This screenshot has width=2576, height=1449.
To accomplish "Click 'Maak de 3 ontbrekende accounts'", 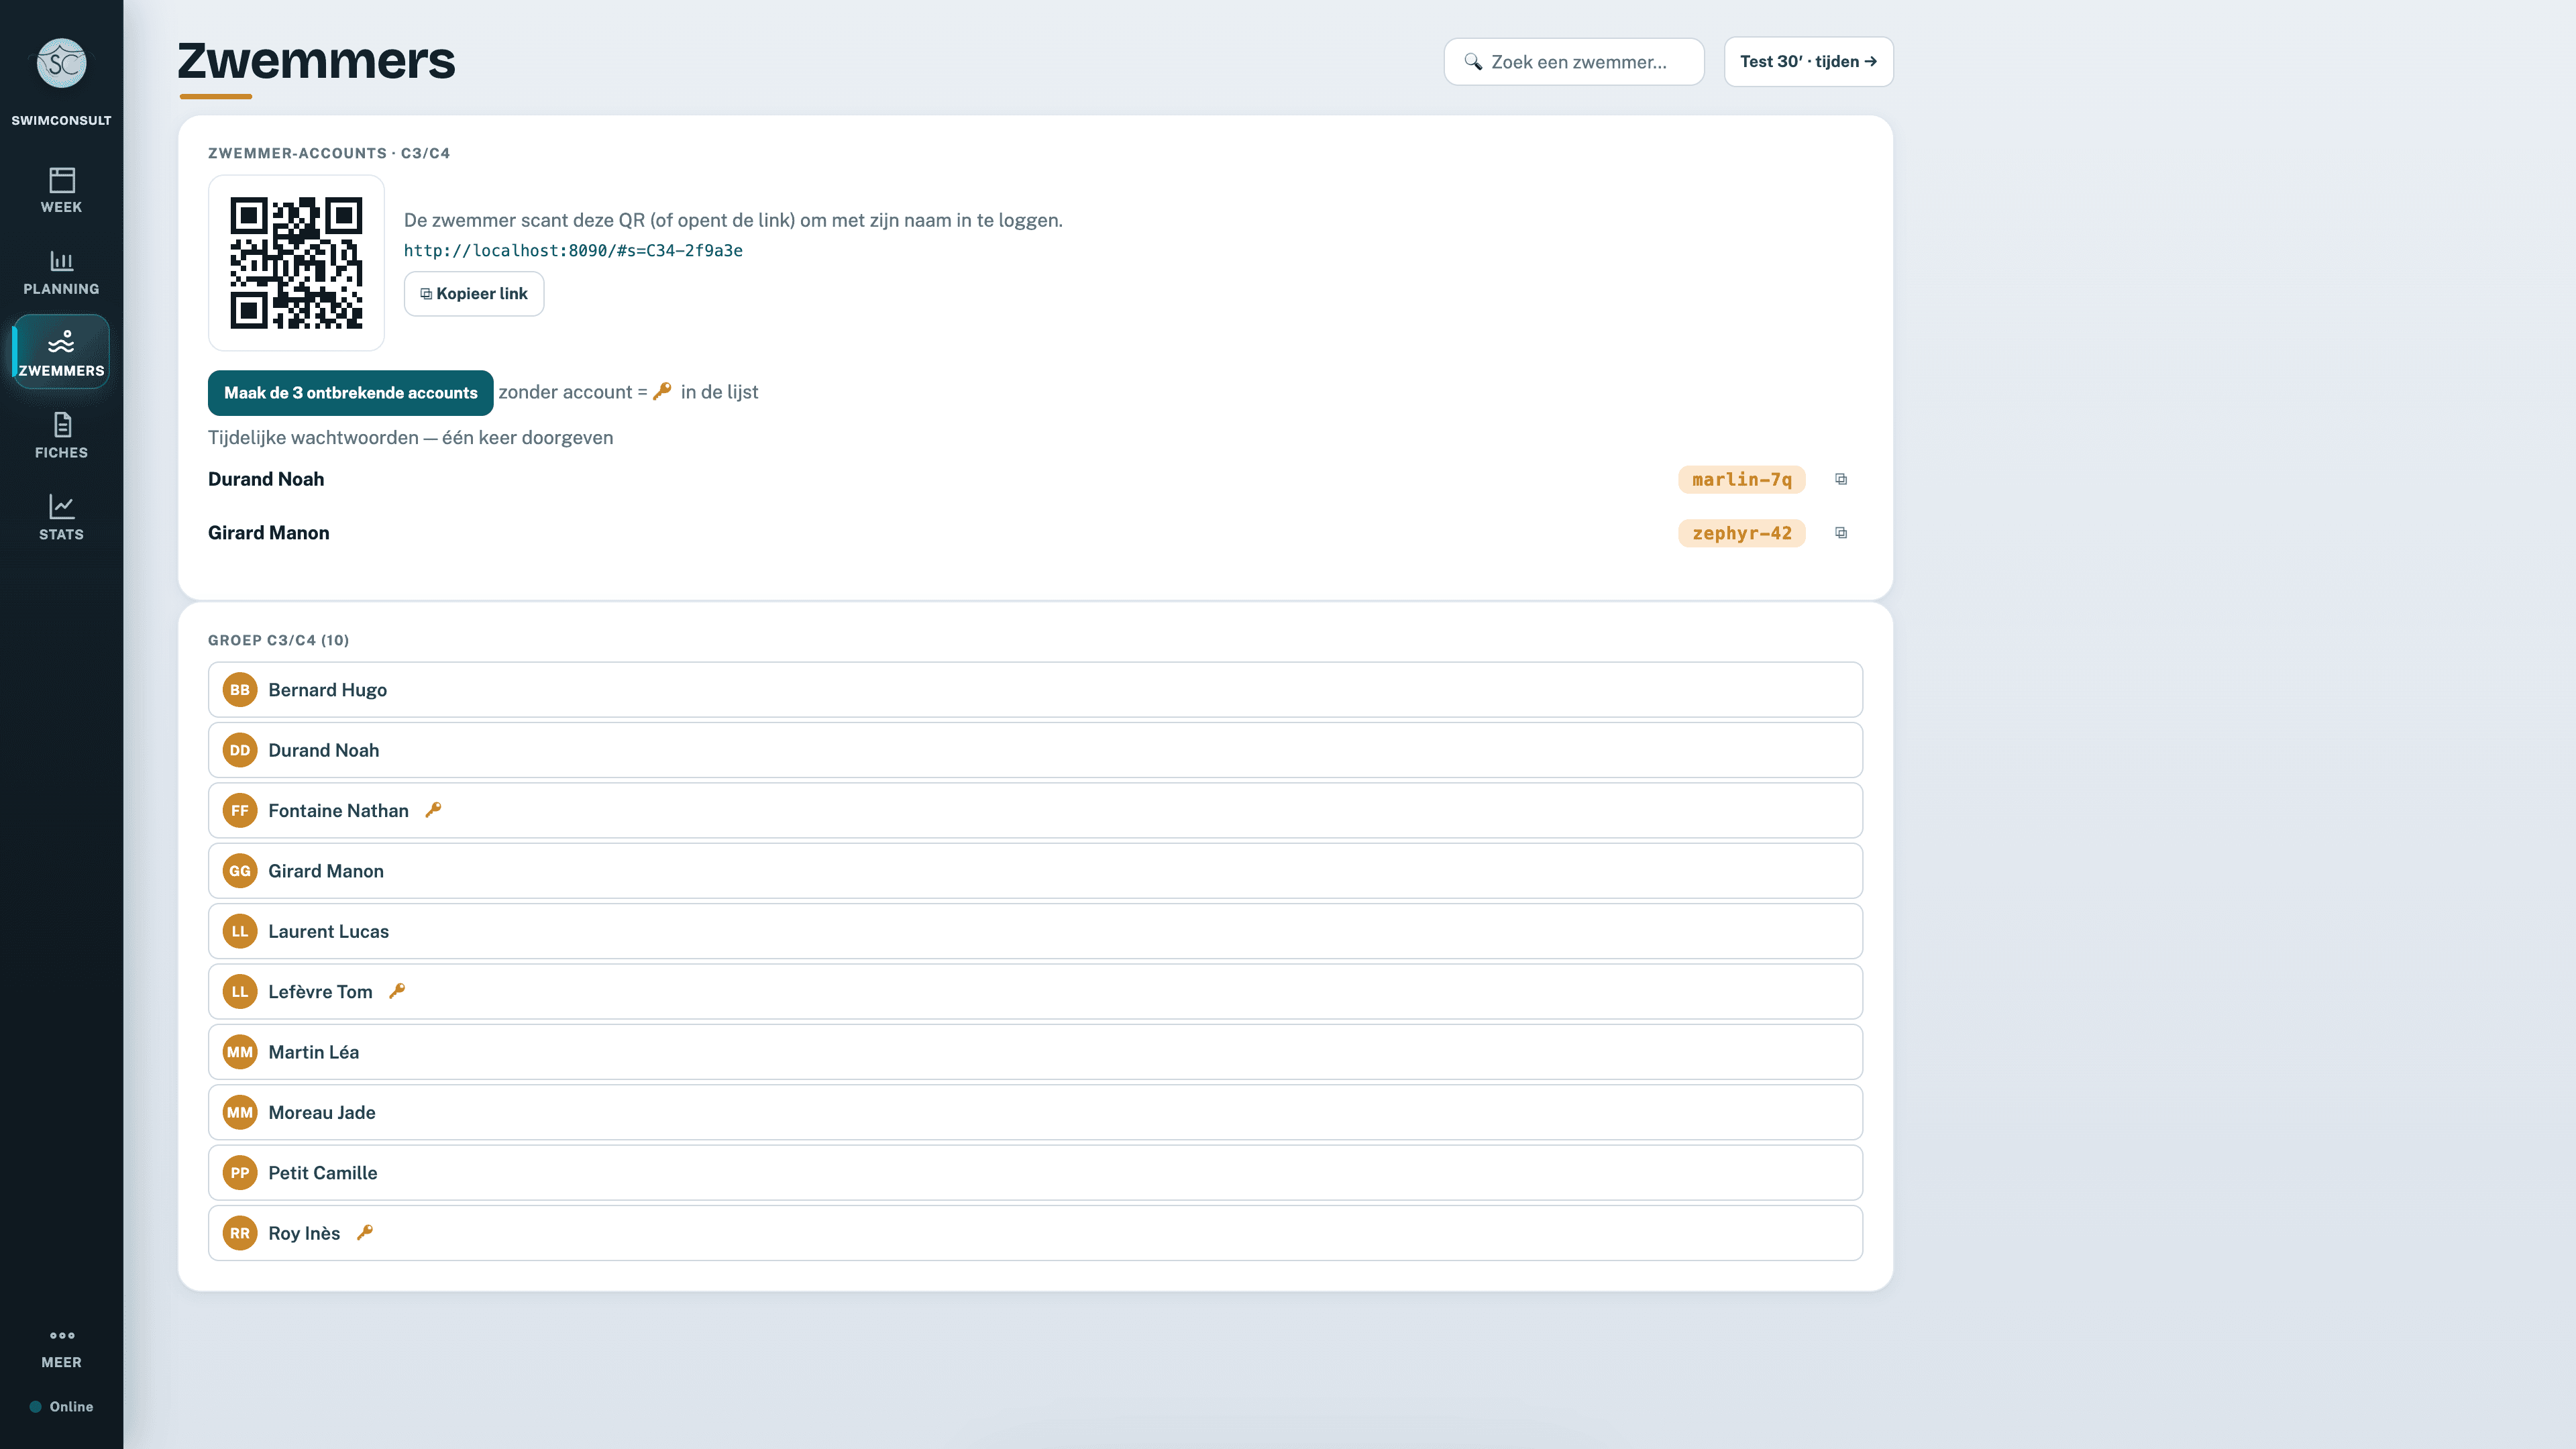I will [350, 393].
